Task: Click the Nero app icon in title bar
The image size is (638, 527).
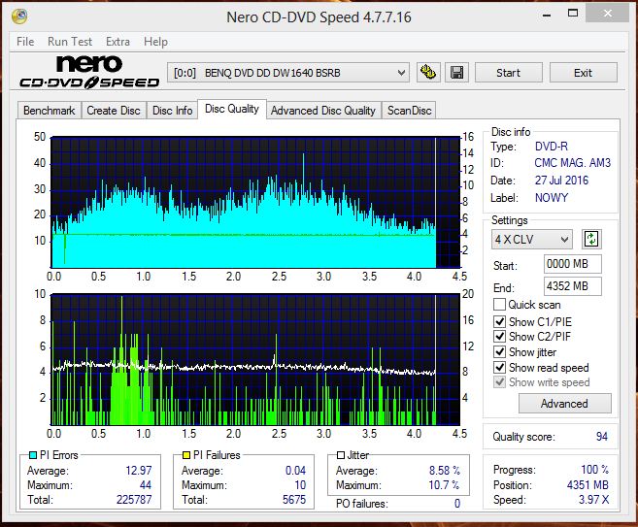Action: point(20,16)
